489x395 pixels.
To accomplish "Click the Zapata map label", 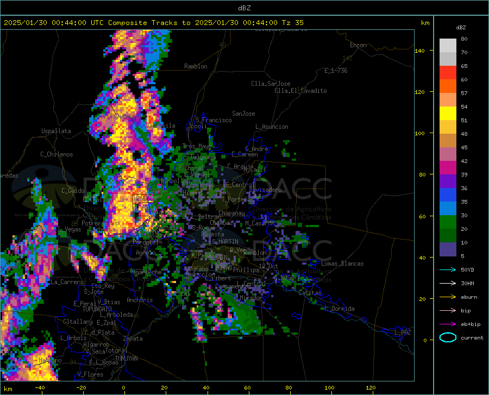I will (x=133, y=338).
